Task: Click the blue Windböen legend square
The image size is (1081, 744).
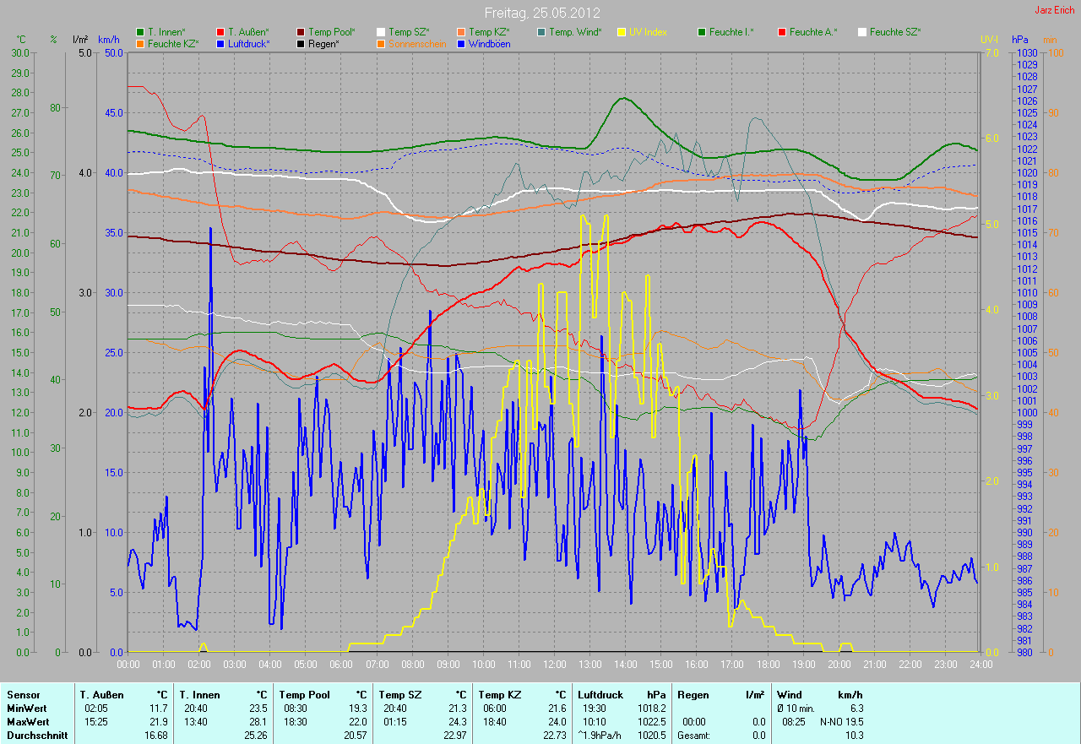Action: click(x=461, y=43)
